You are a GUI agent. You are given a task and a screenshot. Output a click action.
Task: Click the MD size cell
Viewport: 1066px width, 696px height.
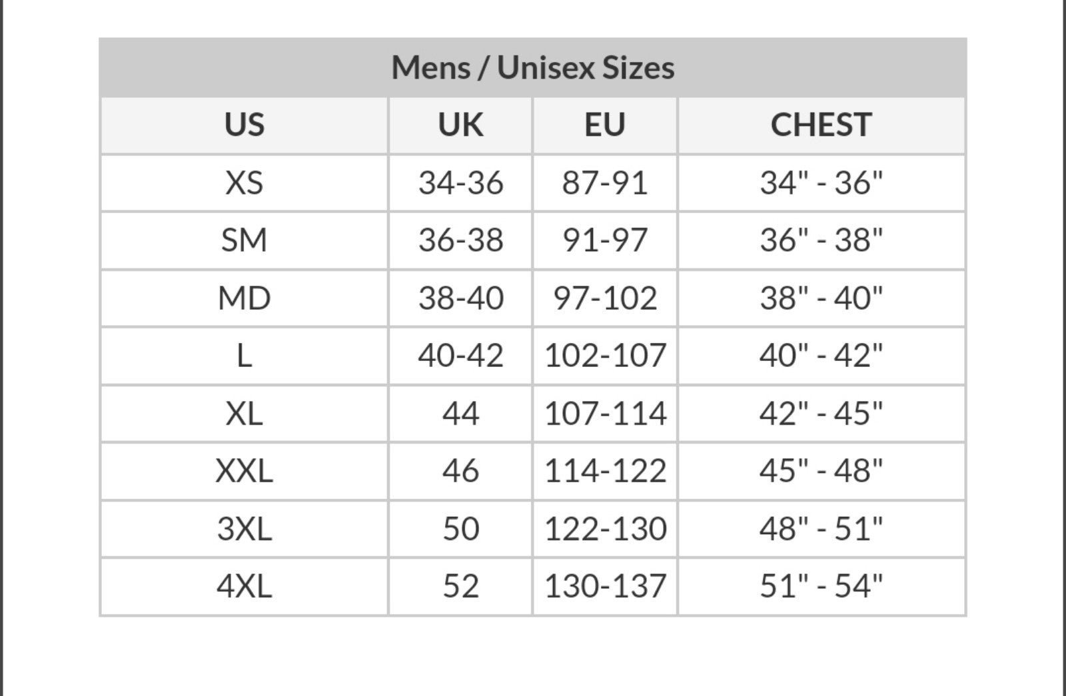(x=245, y=298)
